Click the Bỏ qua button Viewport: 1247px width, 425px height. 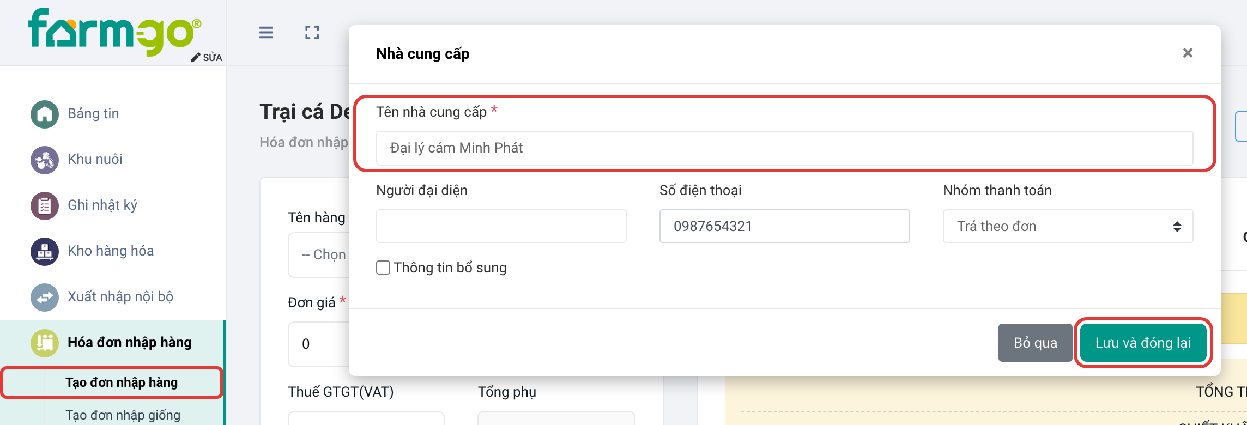click(x=1036, y=343)
